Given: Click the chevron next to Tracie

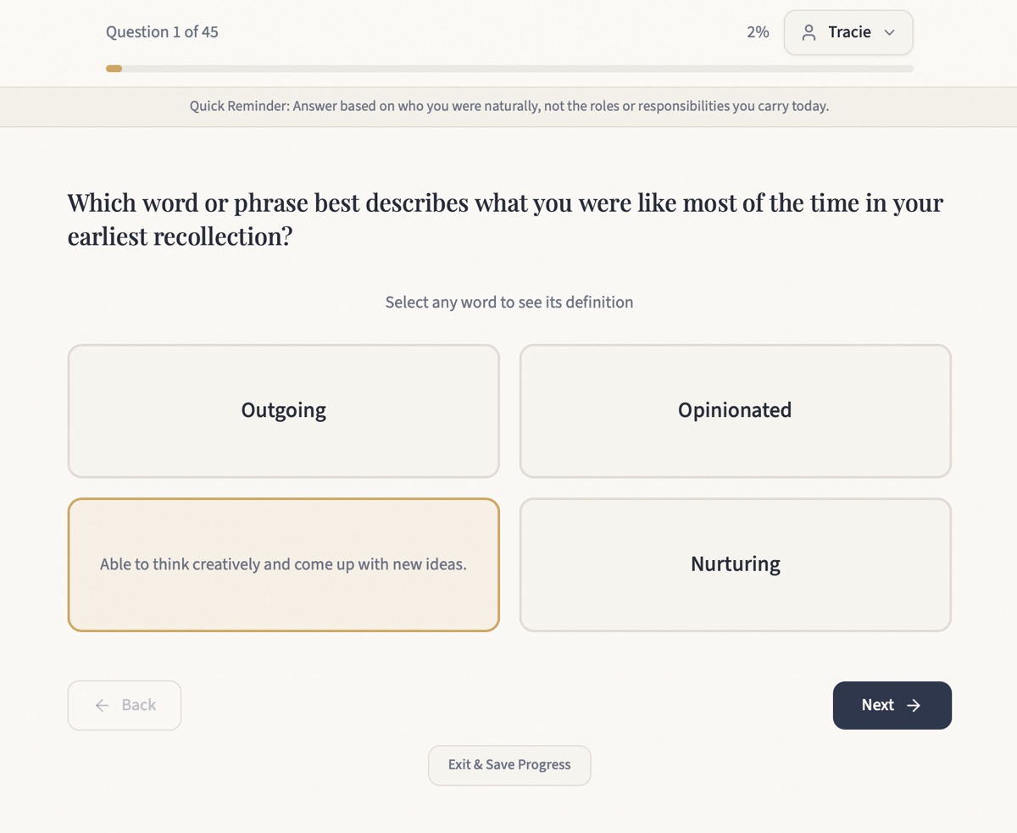Looking at the screenshot, I should coord(889,33).
